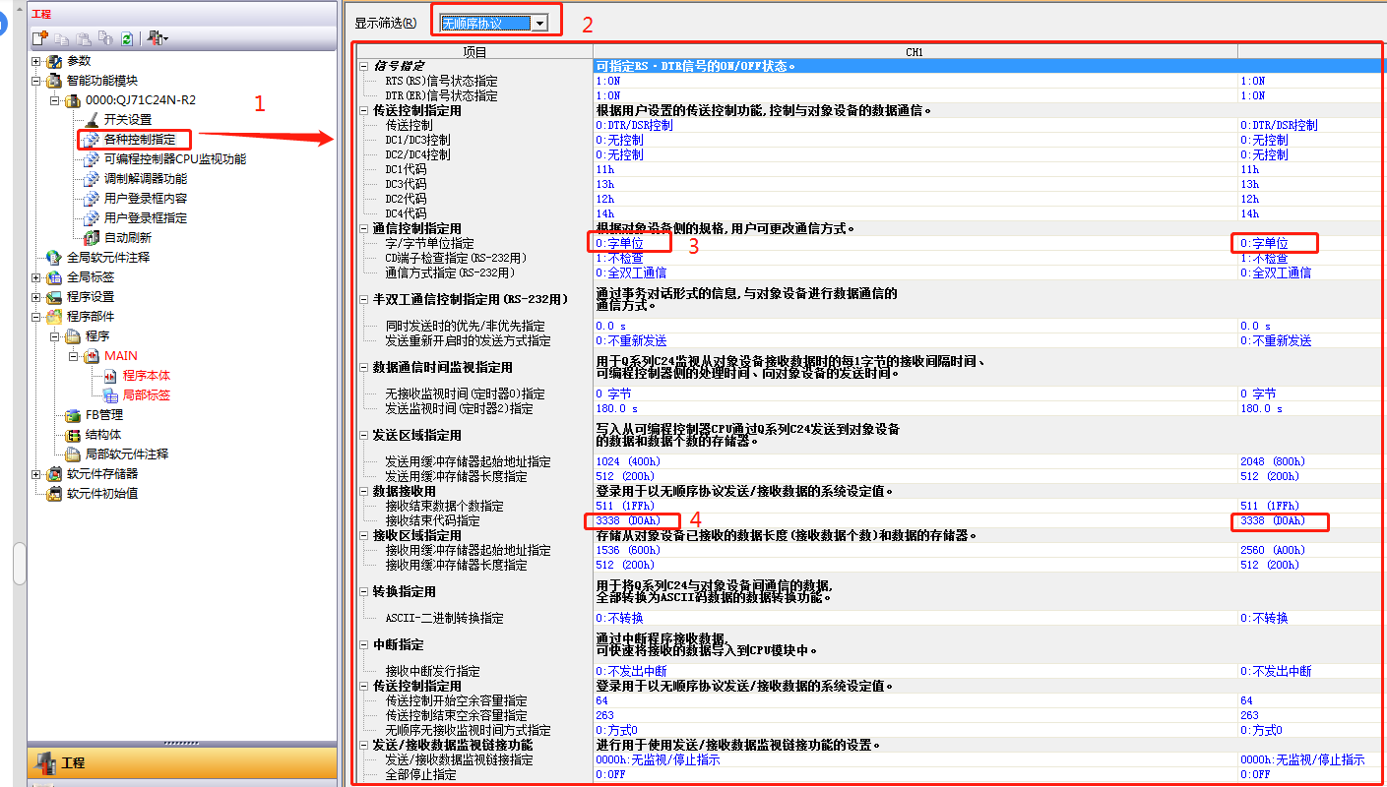Collapse the 信号指定 group in settings grid
1387x787 pixels.
[364, 66]
